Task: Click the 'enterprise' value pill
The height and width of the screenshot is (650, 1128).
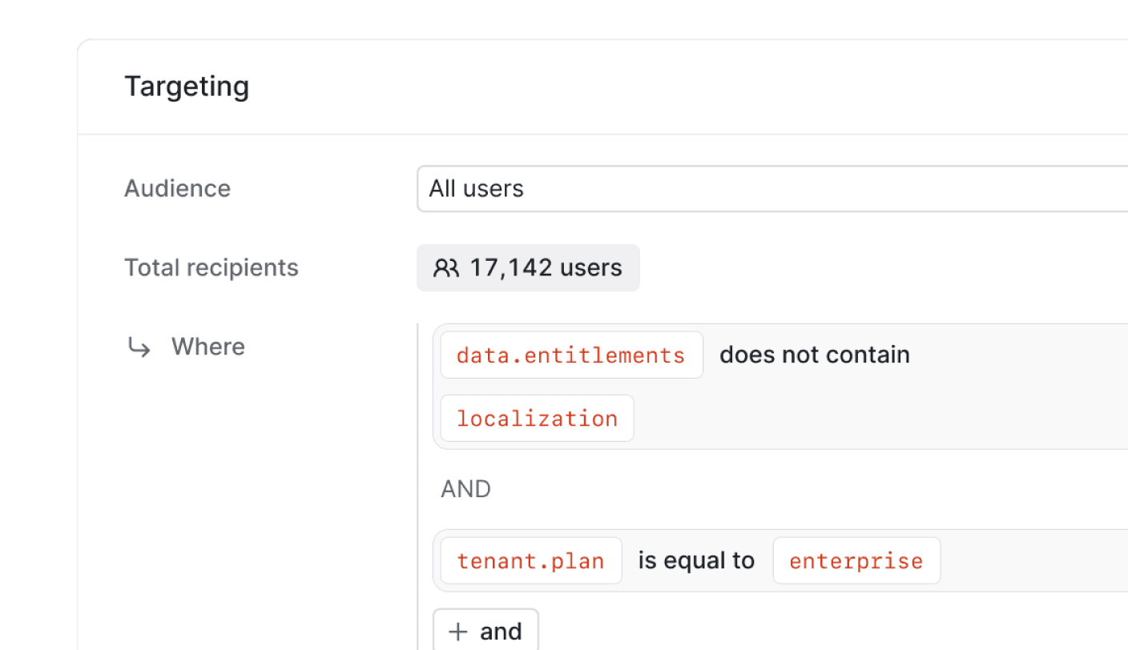Action: (856, 560)
